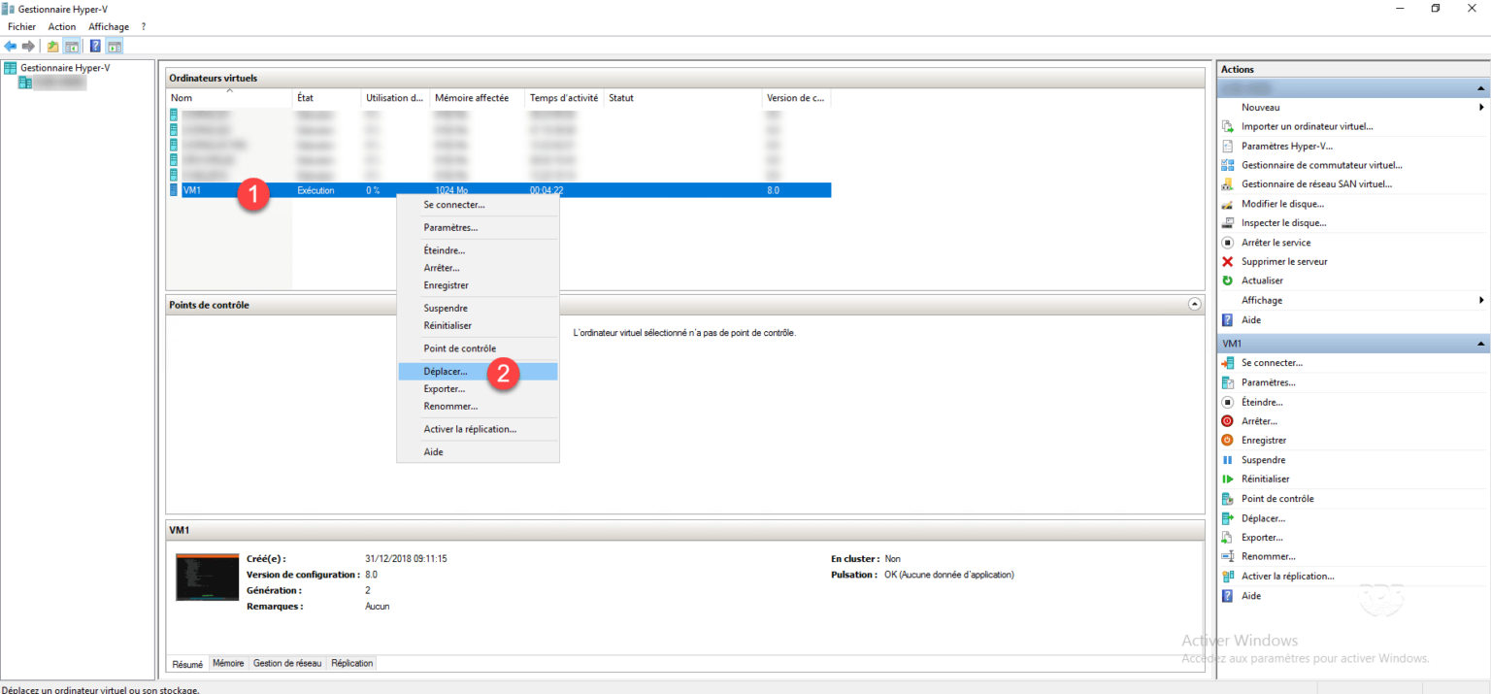Sort by Temps d'activité column header
1491x694 pixels.
[x=565, y=98]
